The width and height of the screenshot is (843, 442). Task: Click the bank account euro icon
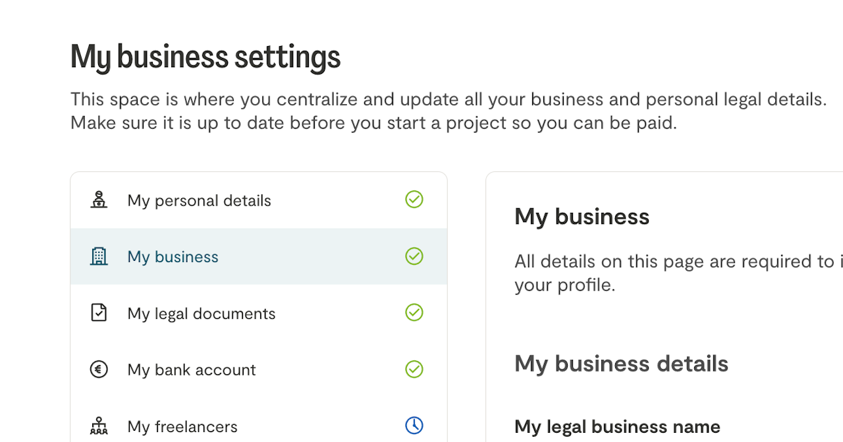click(99, 370)
